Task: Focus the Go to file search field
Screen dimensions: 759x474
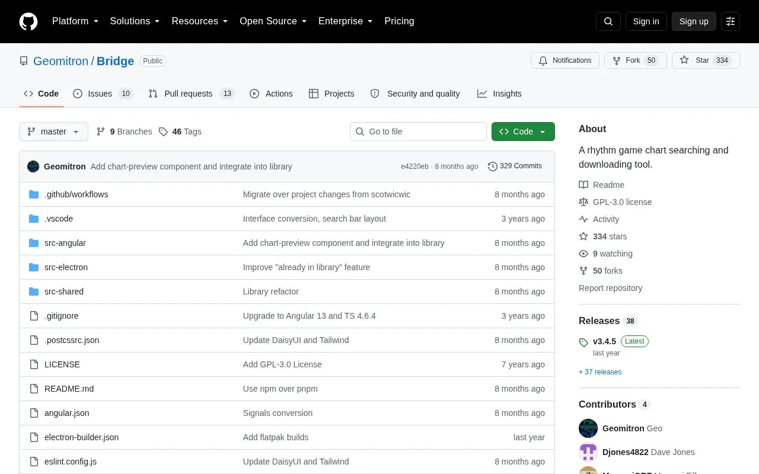Action: coord(418,132)
